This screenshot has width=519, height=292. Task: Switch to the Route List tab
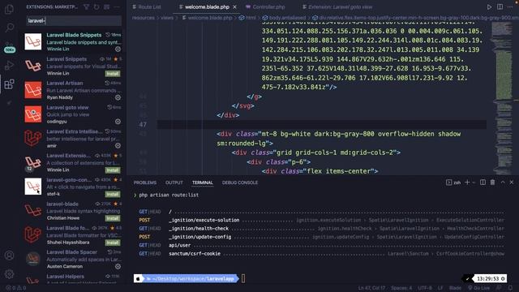147,7
